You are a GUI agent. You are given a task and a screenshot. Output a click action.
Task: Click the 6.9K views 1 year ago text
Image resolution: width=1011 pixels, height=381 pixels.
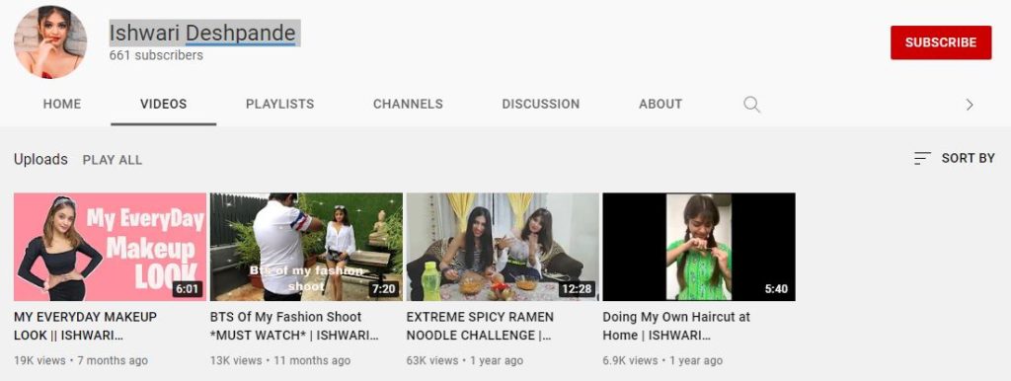point(662,360)
